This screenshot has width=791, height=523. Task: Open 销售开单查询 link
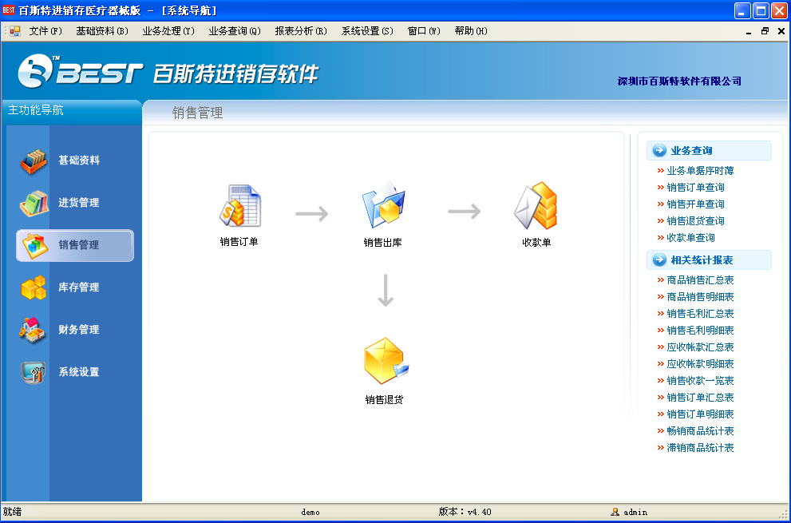click(x=695, y=204)
